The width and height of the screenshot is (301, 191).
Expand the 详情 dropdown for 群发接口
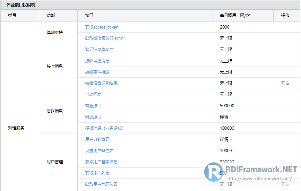[226, 117]
